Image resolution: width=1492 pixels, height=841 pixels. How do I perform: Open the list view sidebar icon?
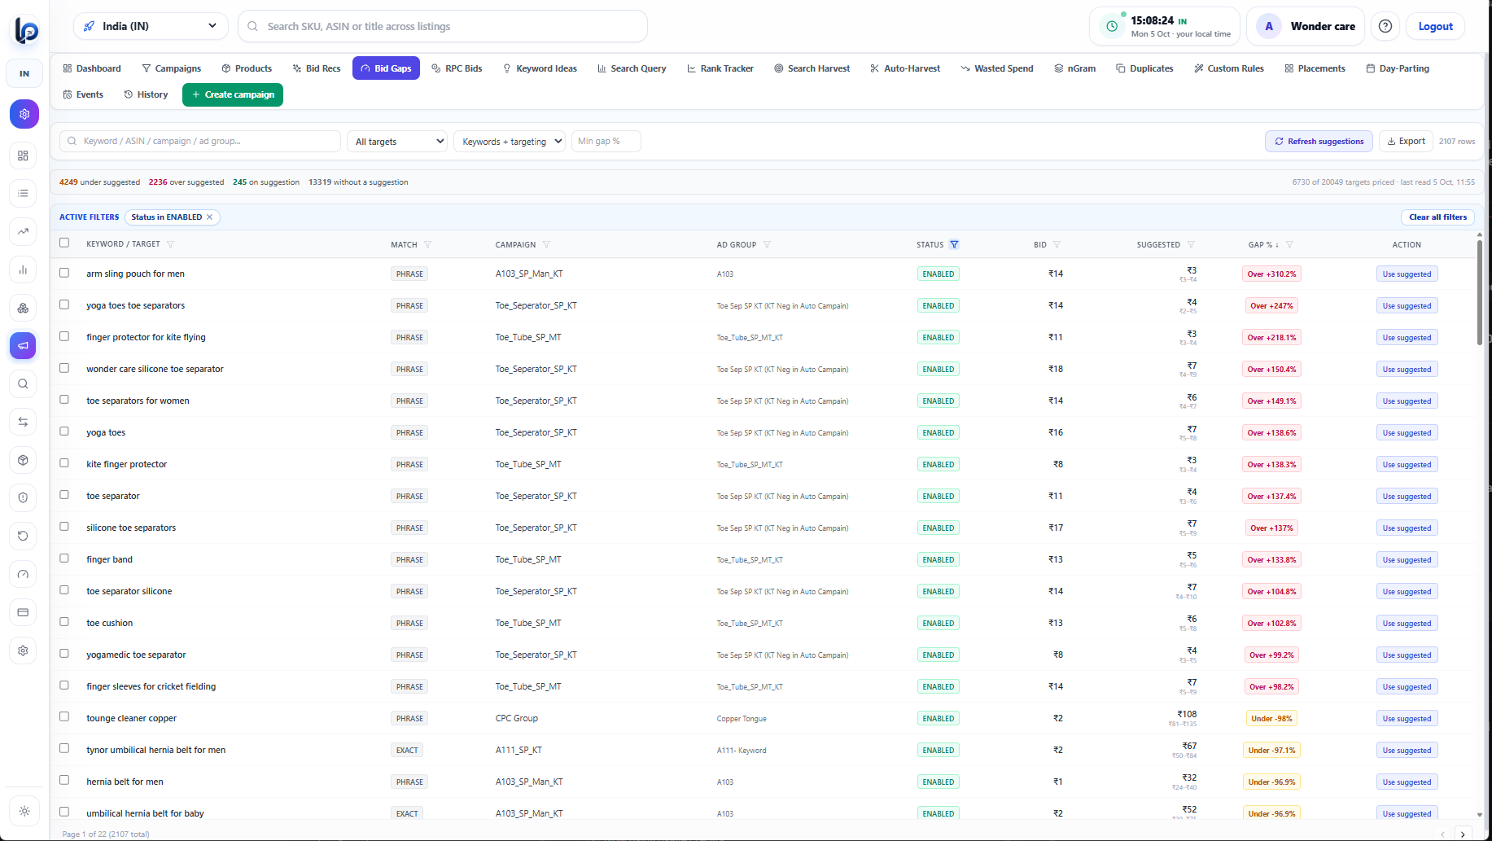coord(24,194)
